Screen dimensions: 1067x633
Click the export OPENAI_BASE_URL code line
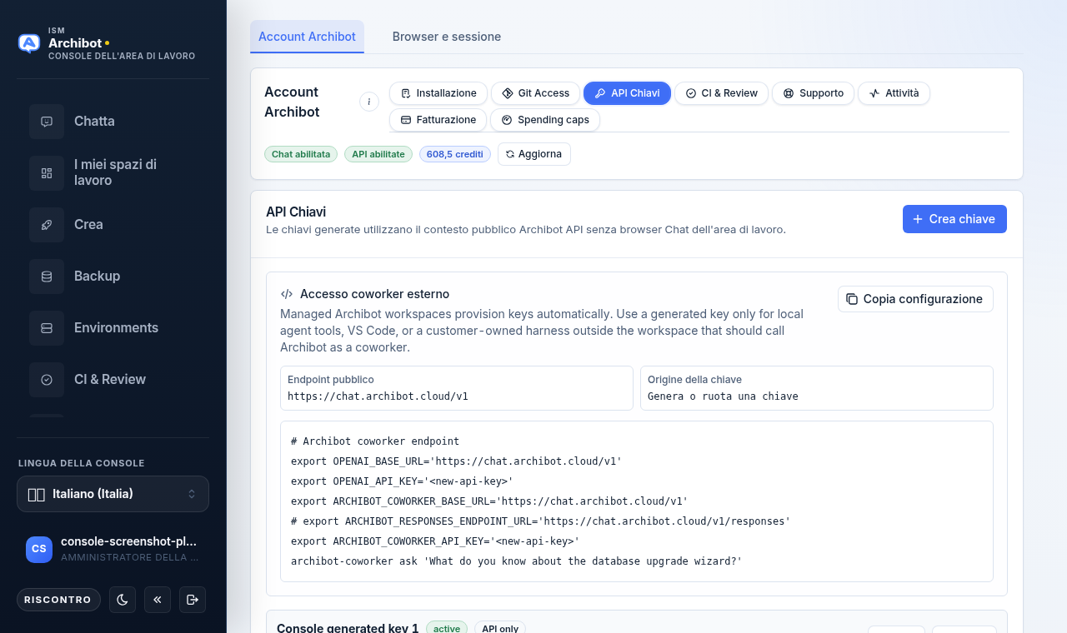456,461
